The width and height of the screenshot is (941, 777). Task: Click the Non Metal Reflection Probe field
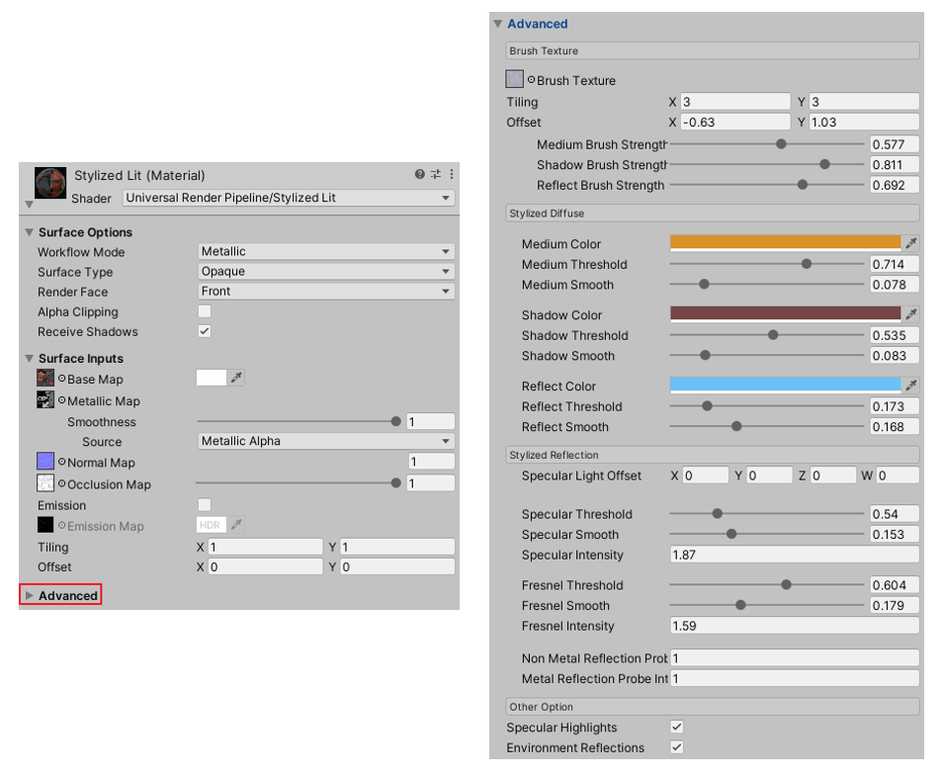[x=795, y=658]
